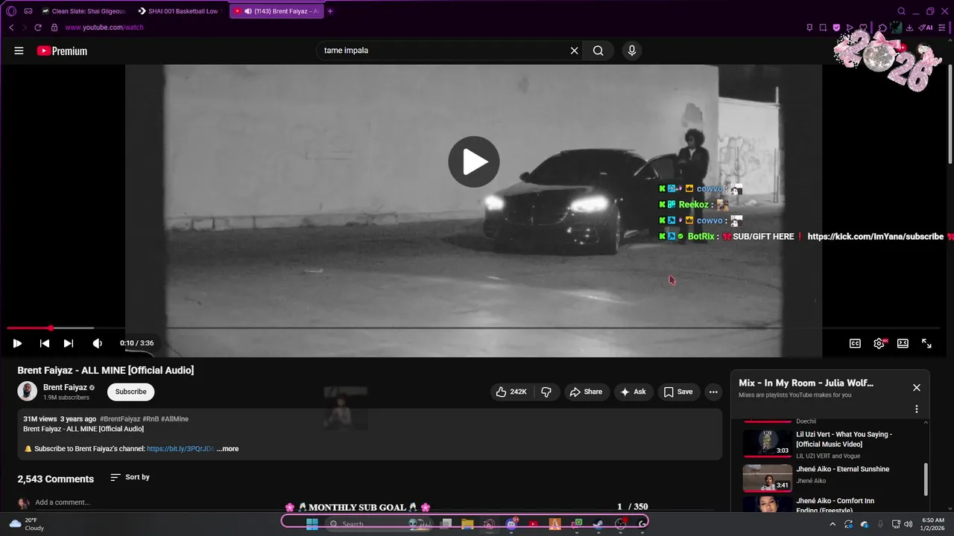Start voice search with microphone icon

632,51
